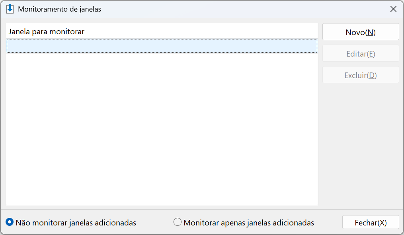Click the blue download arrow app icon

coord(10,9)
